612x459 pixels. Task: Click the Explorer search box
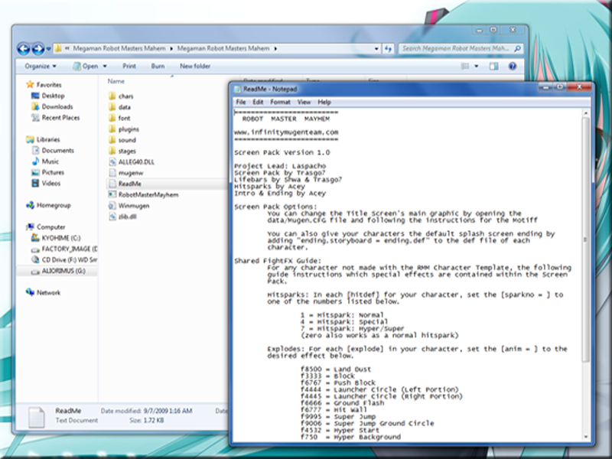461,48
